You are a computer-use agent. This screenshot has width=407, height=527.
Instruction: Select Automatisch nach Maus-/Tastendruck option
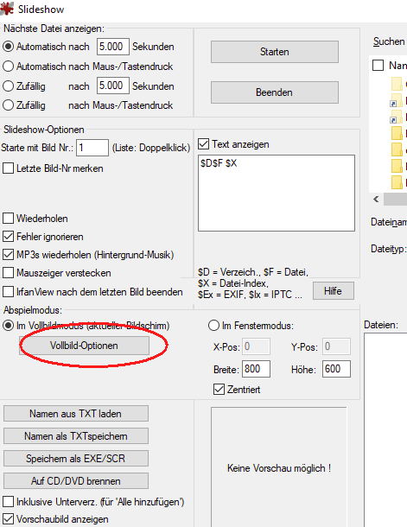click(x=8, y=67)
